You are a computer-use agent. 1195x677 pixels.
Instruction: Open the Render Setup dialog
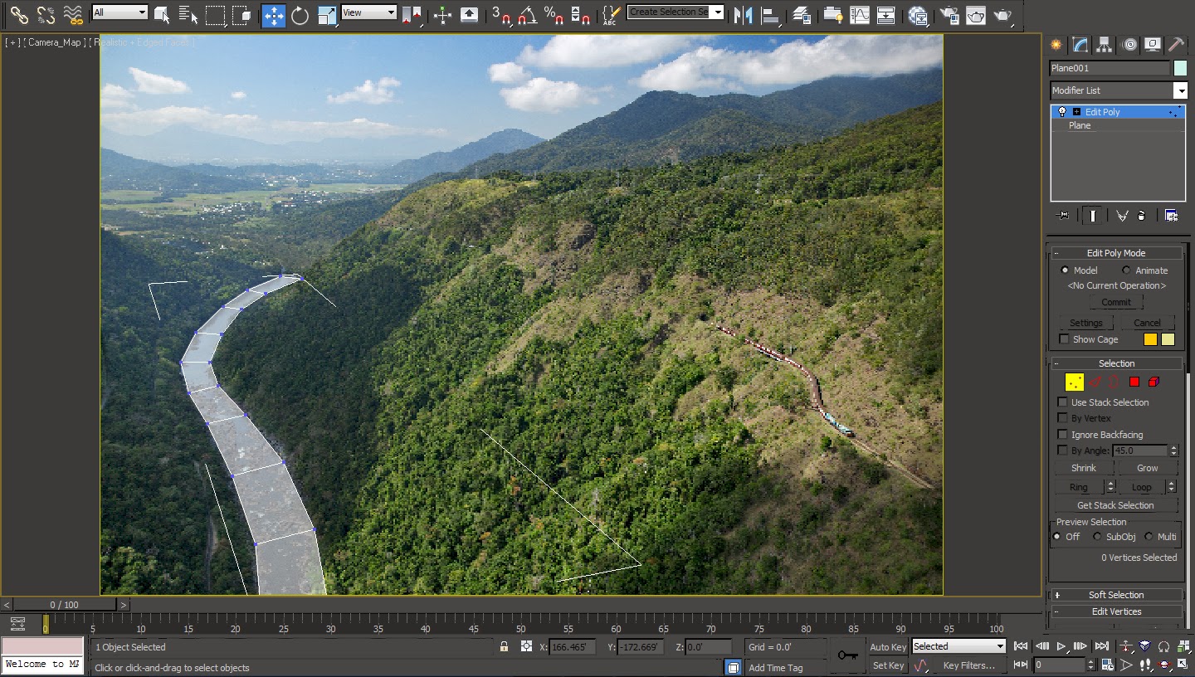tap(949, 14)
